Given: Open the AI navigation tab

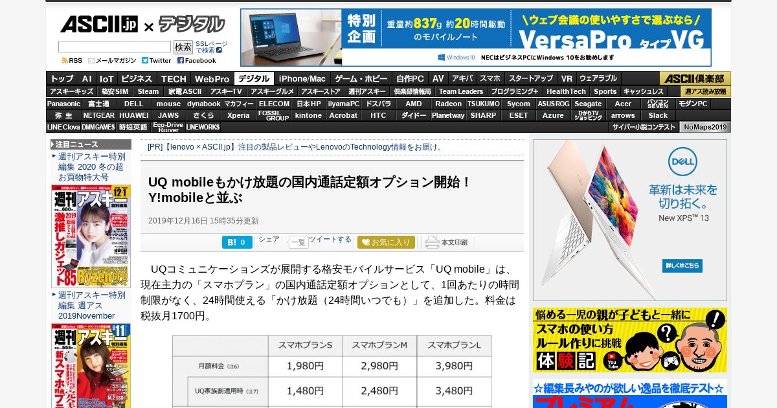Looking at the screenshot, I should 87,78.
